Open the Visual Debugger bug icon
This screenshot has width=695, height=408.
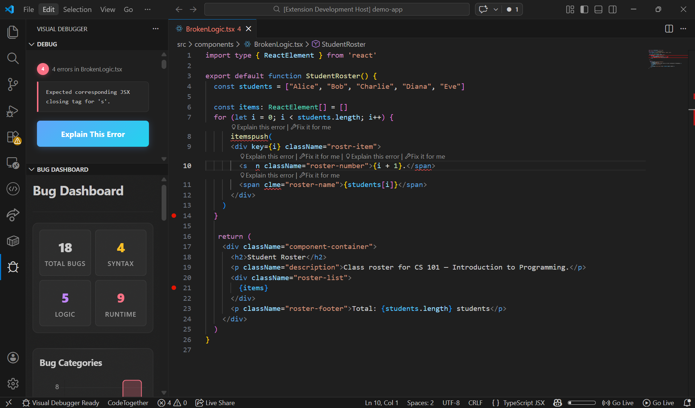pos(13,267)
